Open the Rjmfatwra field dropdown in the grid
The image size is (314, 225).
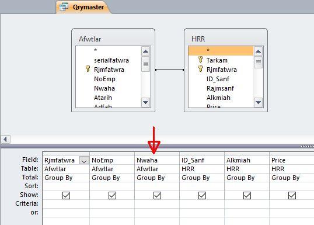pyautogui.click(x=84, y=161)
